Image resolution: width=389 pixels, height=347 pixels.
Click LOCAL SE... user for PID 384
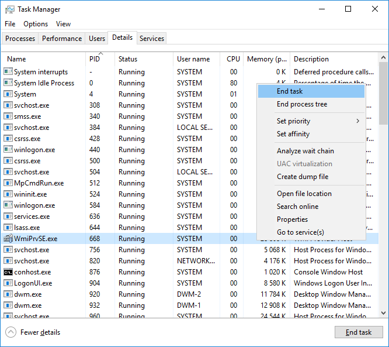pyautogui.click(x=194, y=127)
